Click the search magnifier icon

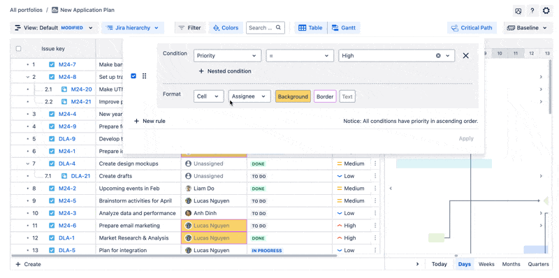278,27
